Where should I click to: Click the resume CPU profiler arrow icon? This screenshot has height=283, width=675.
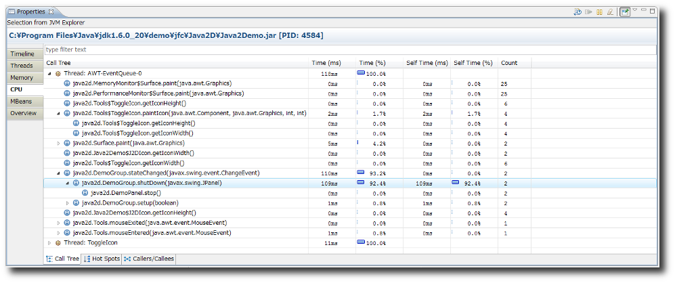(589, 12)
